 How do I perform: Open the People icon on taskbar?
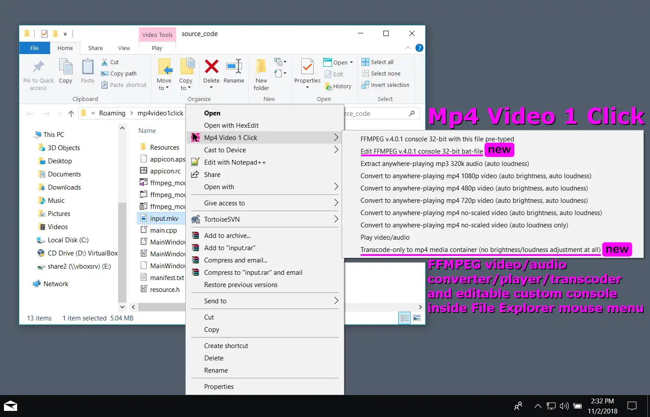(x=519, y=406)
